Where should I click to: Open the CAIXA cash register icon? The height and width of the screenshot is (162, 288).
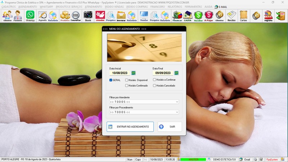pyautogui.click(x=188, y=16)
